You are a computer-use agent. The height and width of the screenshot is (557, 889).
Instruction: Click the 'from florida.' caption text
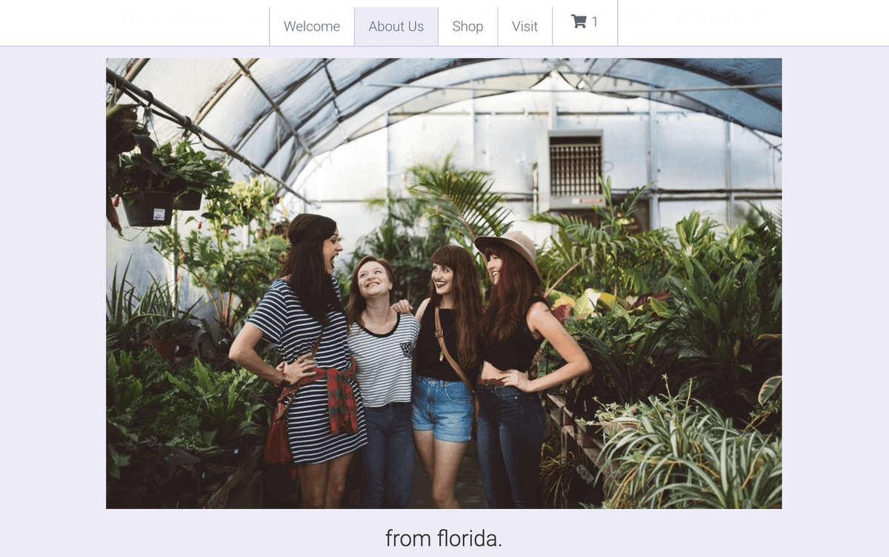click(444, 538)
